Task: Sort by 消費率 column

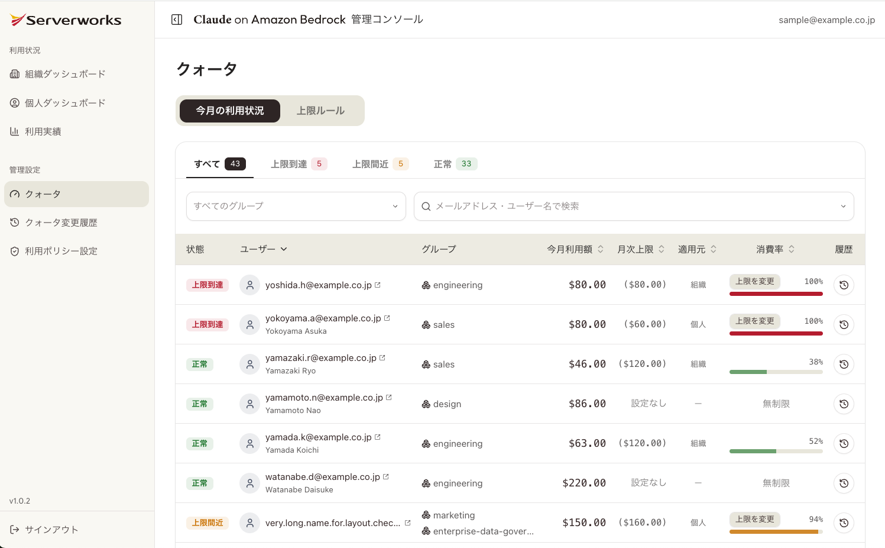Action: [x=776, y=249]
